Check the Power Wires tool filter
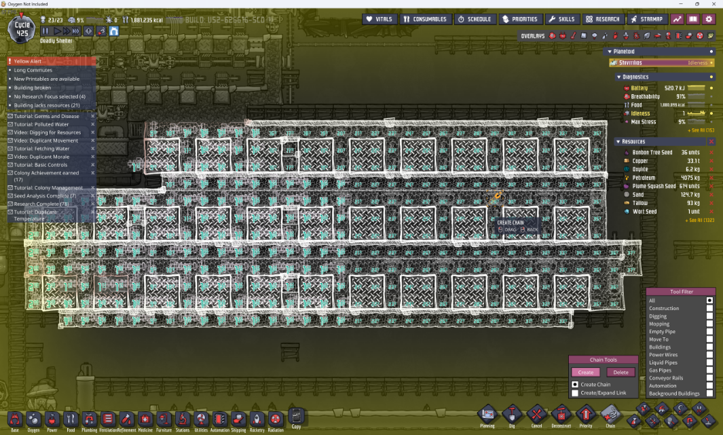Image resolution: width=723 pixels, height=435 pixels. point(709,355)
